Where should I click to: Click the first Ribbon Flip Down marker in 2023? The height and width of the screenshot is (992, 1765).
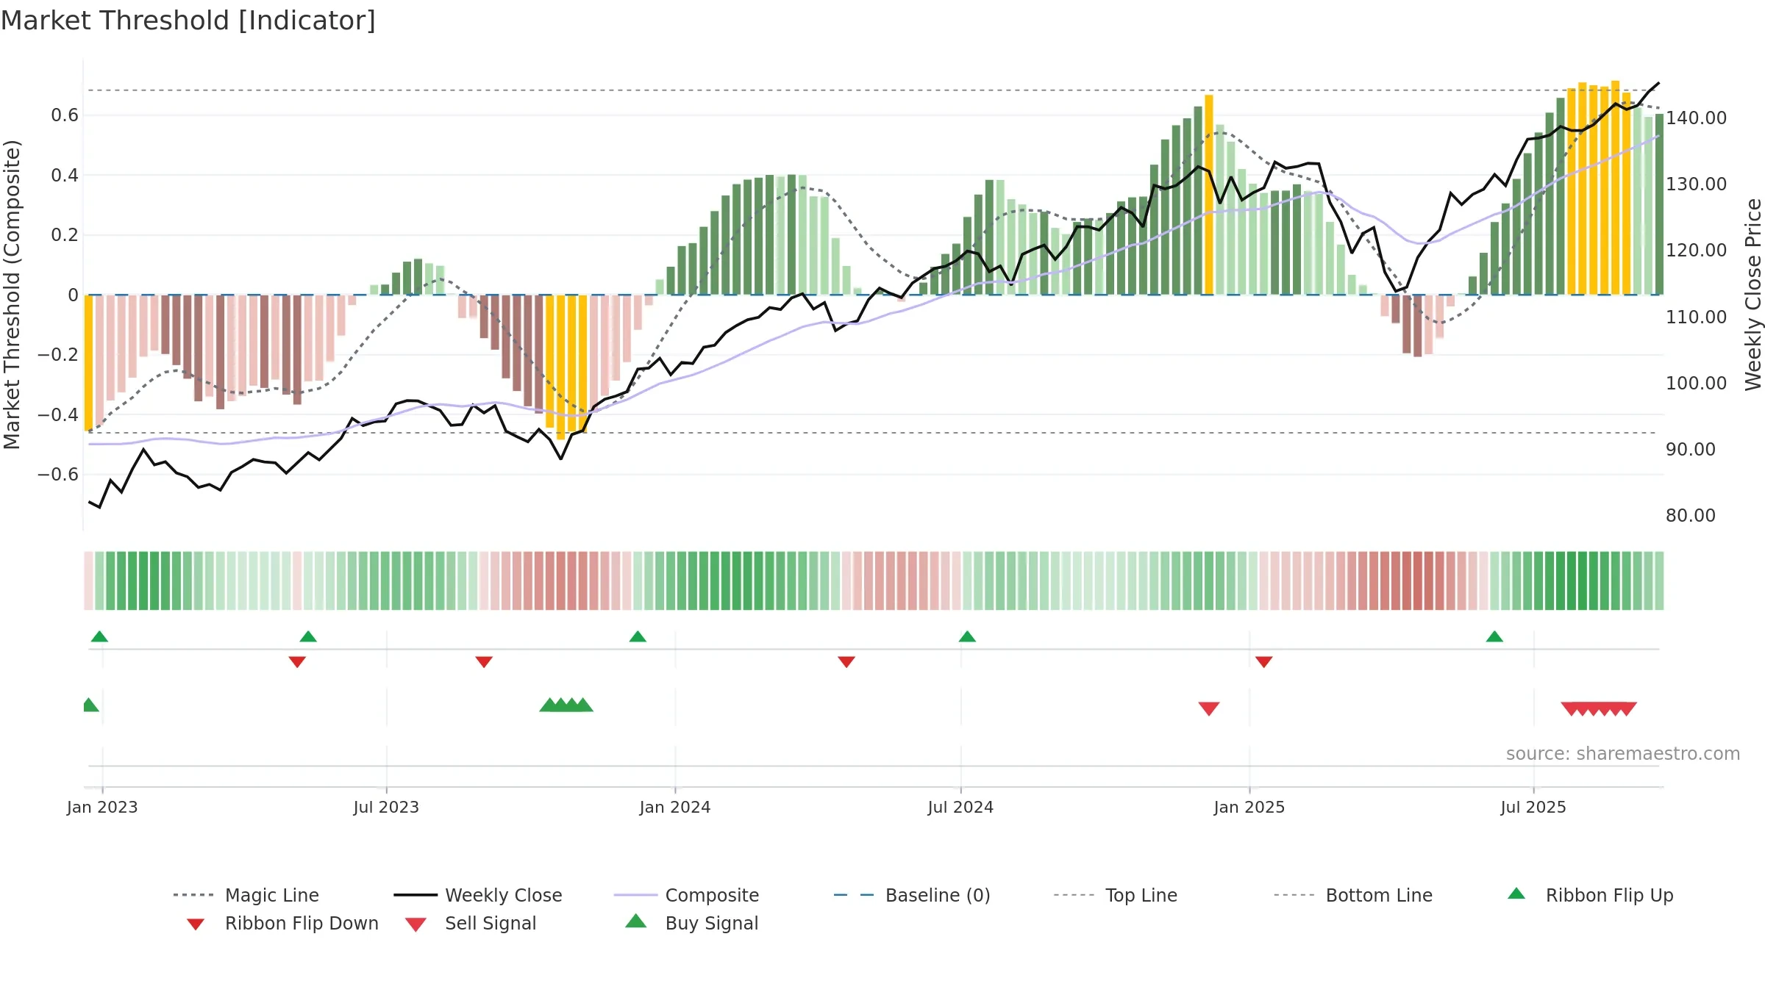point(297,662)
